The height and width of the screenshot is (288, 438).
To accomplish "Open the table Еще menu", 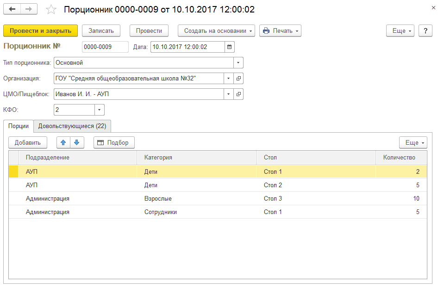I will click(x=413, y=142).
